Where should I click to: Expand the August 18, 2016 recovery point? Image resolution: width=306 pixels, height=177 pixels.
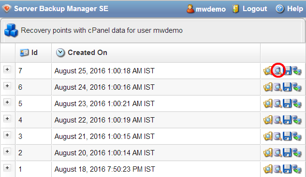coord(7,168)
